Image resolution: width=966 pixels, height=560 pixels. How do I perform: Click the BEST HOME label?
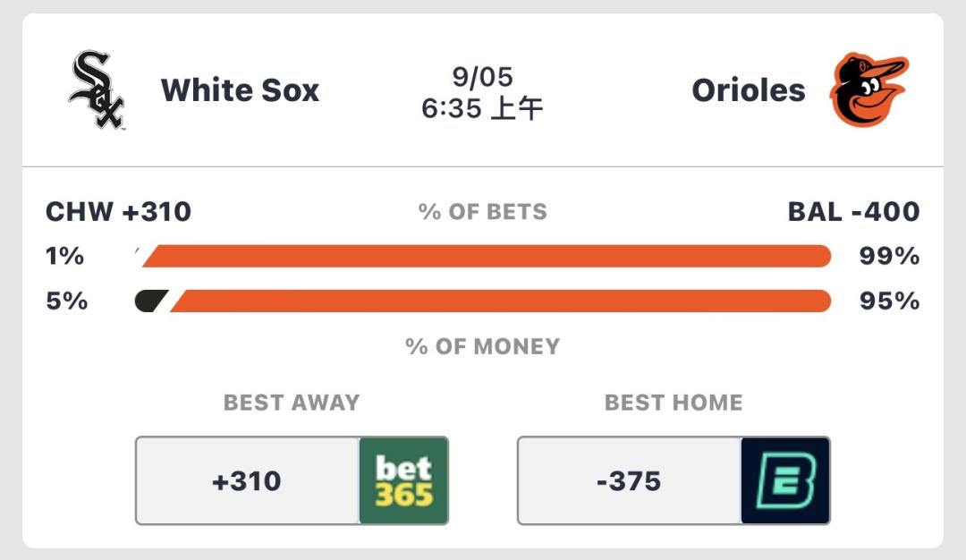coord(674,403)
